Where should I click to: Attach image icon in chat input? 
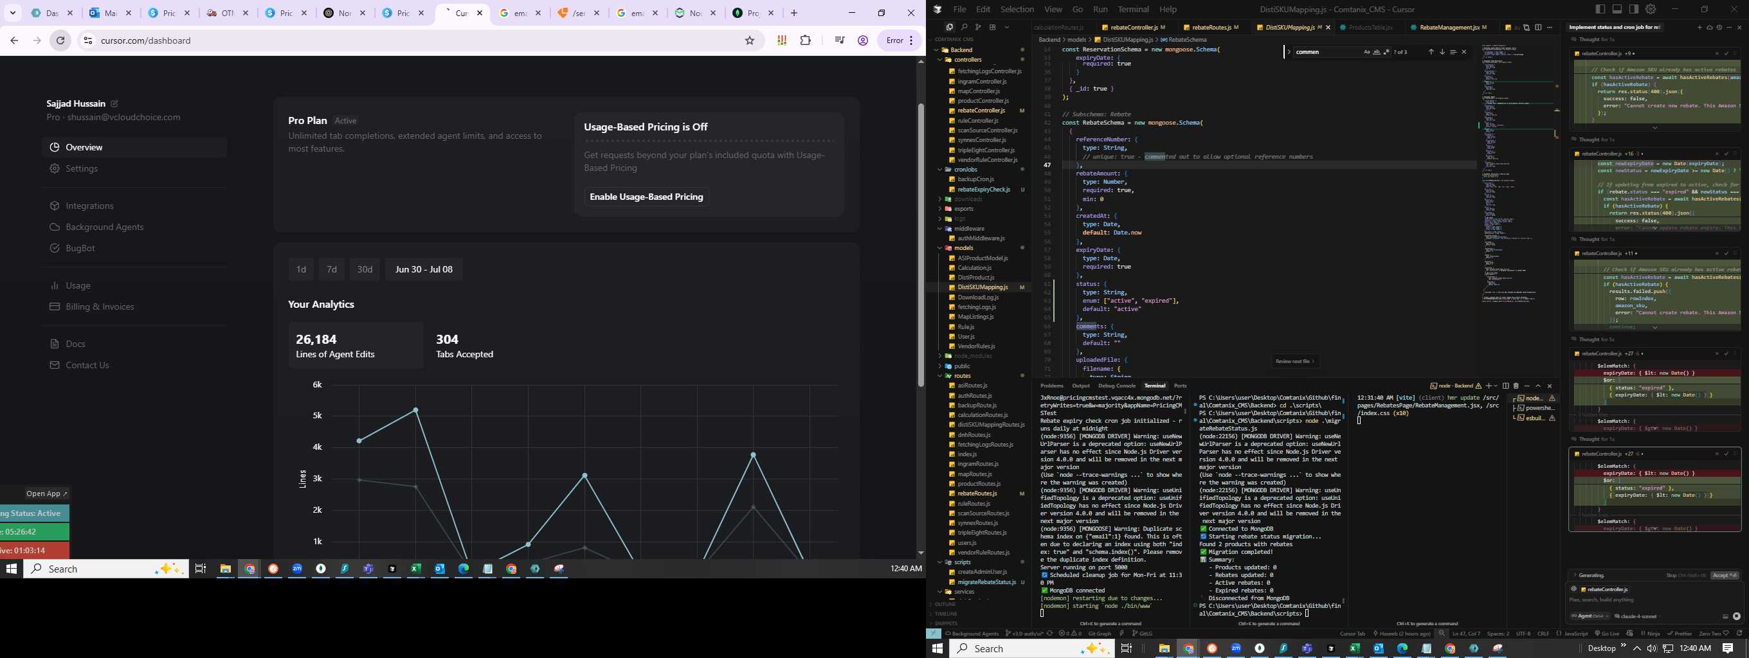tap(1725, 616)
